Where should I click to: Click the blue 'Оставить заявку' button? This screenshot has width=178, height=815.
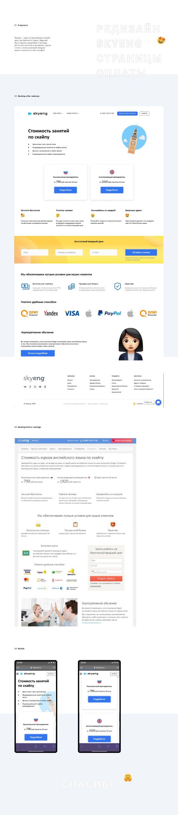141,252
